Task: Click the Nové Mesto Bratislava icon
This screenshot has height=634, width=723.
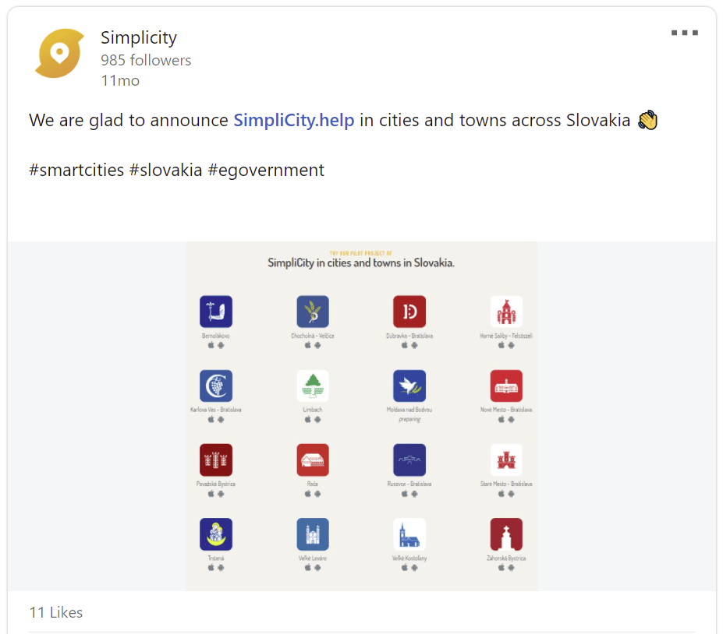Action: pos(506,386)
